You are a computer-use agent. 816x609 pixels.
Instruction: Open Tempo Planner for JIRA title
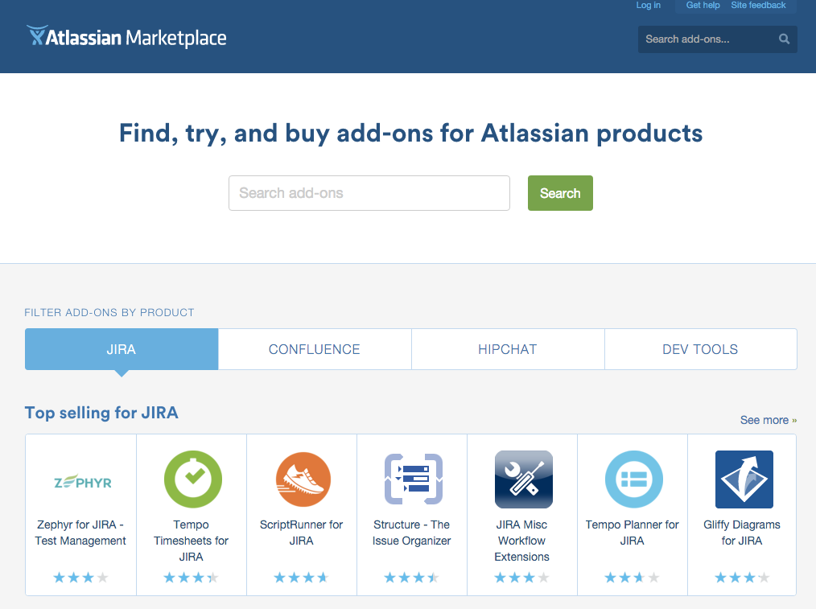point(633,533)
